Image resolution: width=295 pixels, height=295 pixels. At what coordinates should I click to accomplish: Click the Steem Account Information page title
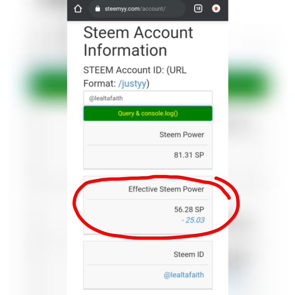[138, 41]
